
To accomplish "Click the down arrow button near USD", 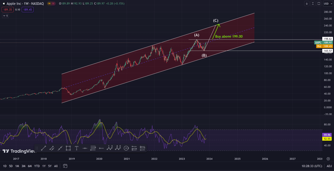I will 307,3.
